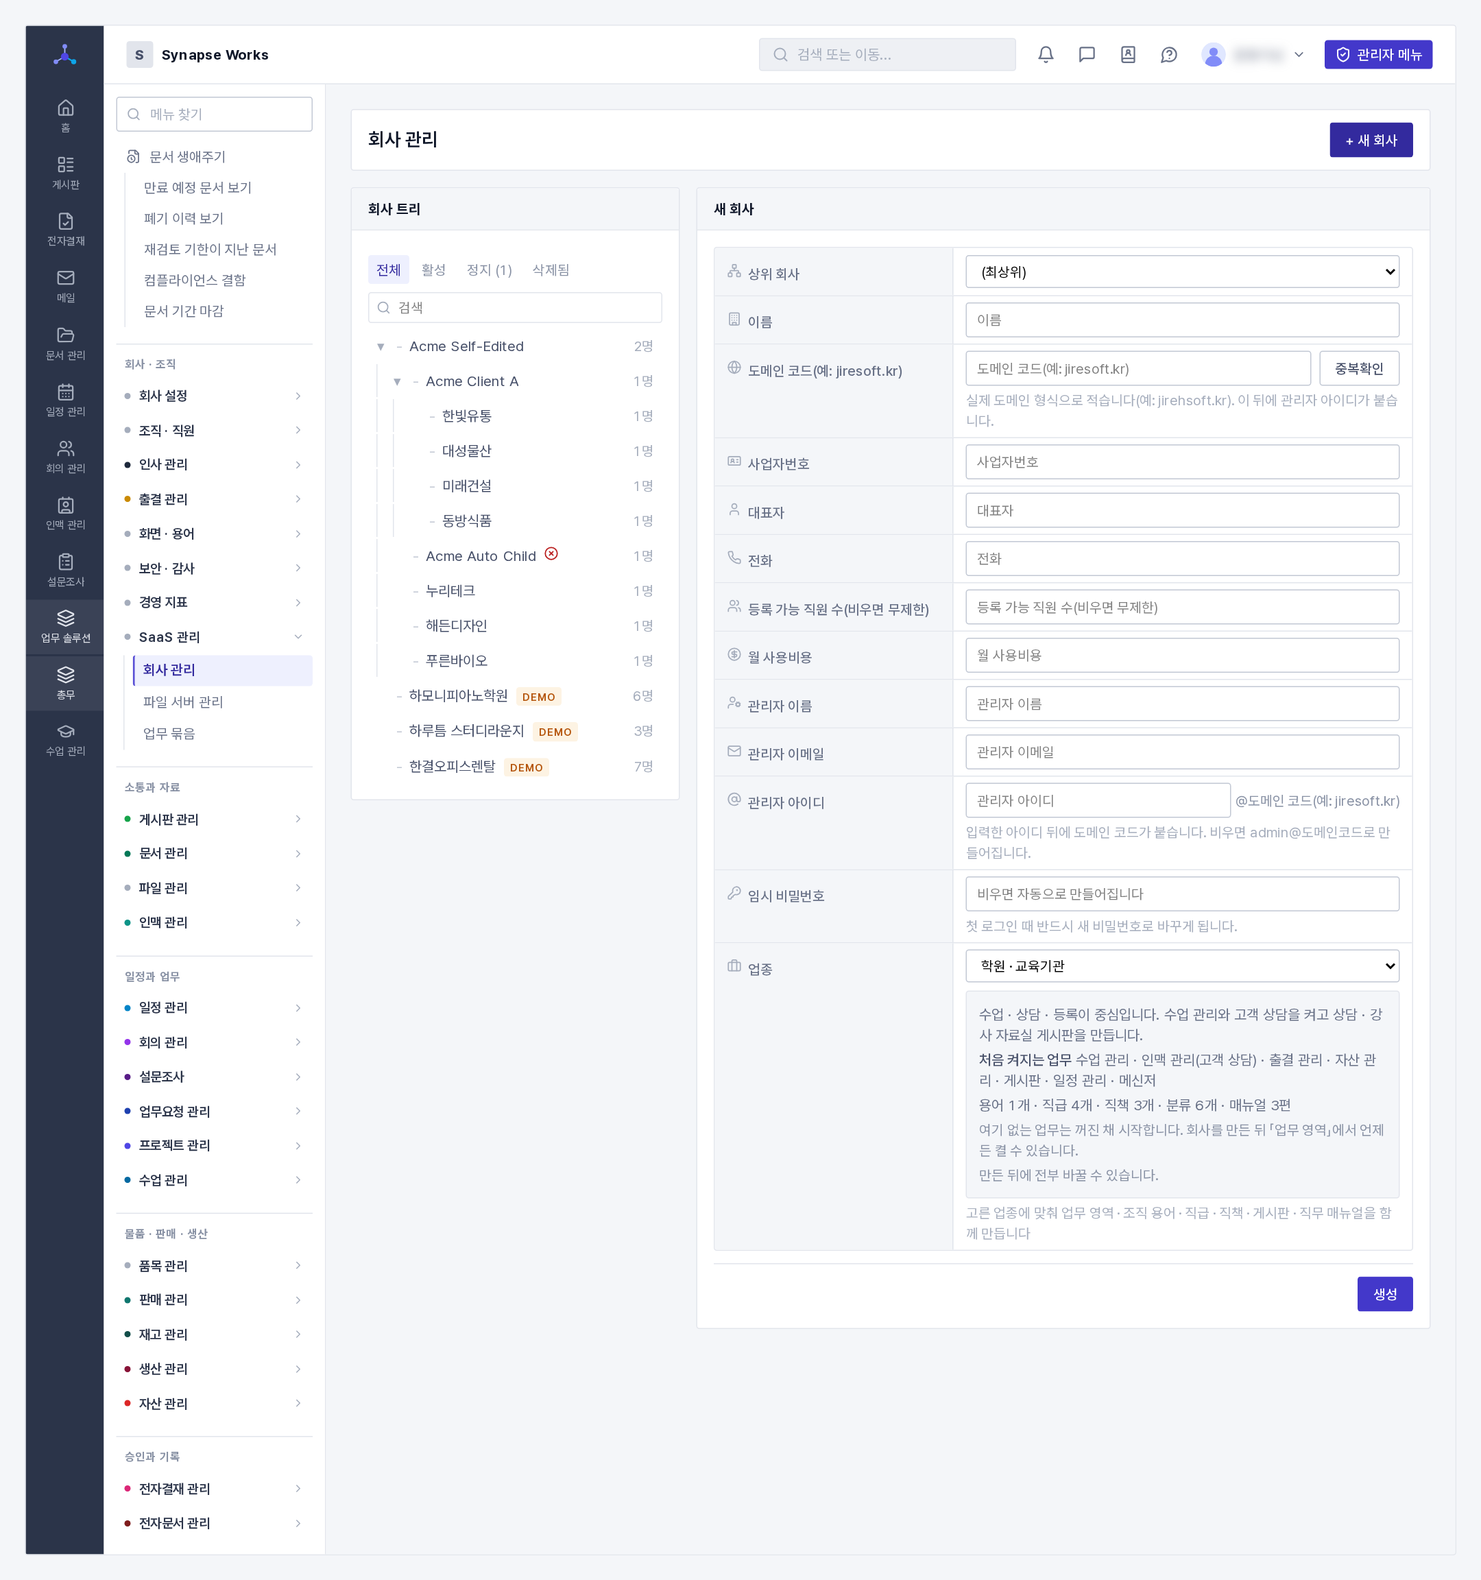
Task: Select 하모니피아노학원 in the company tree
Action: tap(459, 695)
